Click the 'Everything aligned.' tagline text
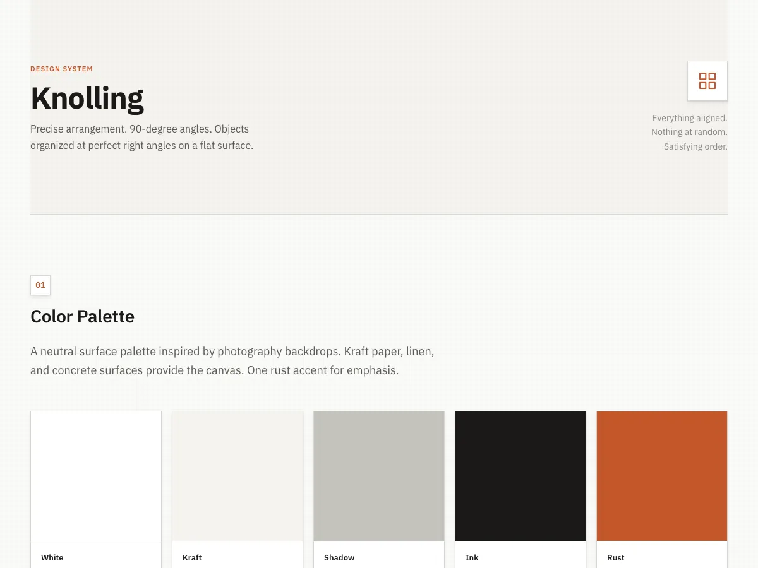 click(x=689, y=118)
